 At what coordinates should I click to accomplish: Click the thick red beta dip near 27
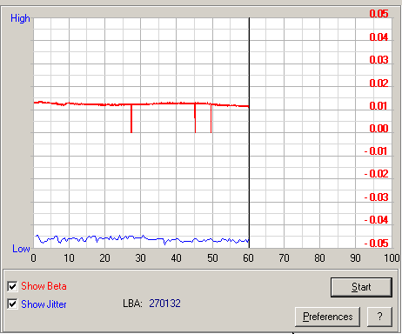click(131, 118)
